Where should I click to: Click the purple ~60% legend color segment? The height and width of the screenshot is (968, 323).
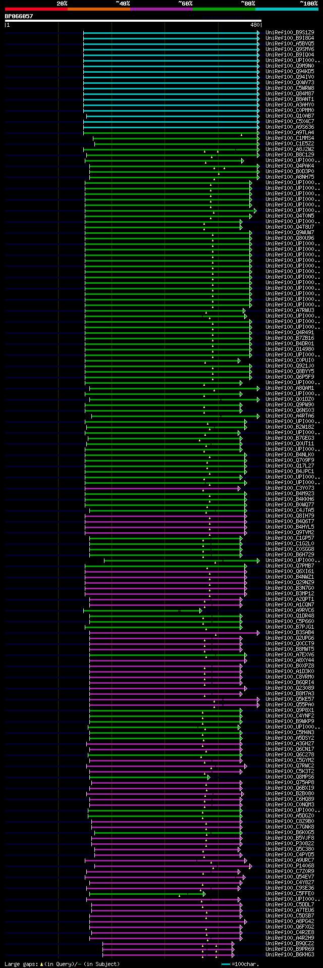coord(161,9)
